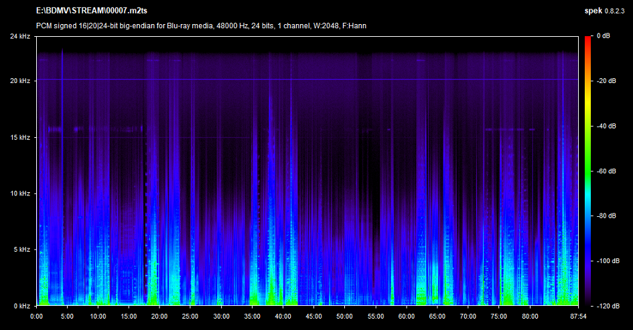The image size is (633, 330).
Task: Select the 5 kHz frequency axis label
Action: point(21,250)
